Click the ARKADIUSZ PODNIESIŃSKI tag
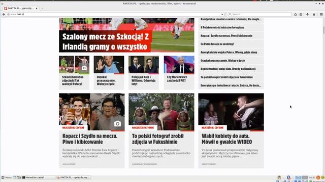325x182 pixels. [144, 164]
